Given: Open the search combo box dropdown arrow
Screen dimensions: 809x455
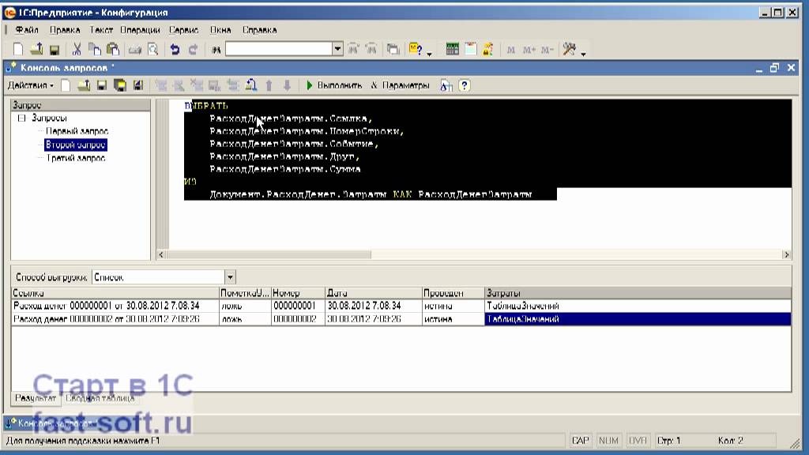Looking at the screenshot, I should (x=337, y=49).
